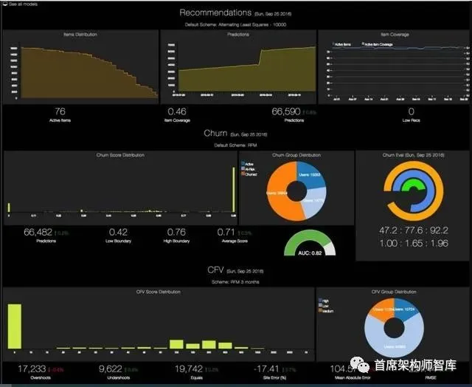Toggle the Churned legend in Churn Group Distribution
Screen dimensions: 472x387
249,174
